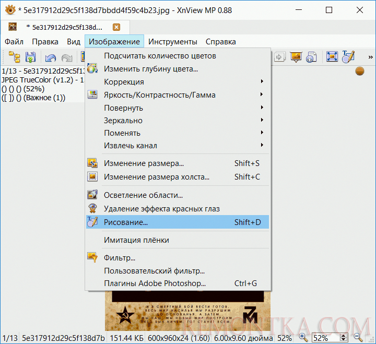376x344 pixels.
Task: Choose Фильтр... menu entry
Action: pos(178,258)
